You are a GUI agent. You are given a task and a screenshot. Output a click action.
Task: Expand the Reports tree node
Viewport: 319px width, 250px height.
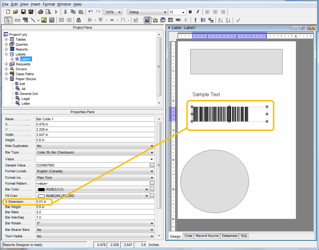click(x=6, y=49)
